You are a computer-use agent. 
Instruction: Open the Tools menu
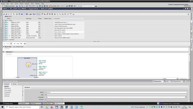coord(32,4)
